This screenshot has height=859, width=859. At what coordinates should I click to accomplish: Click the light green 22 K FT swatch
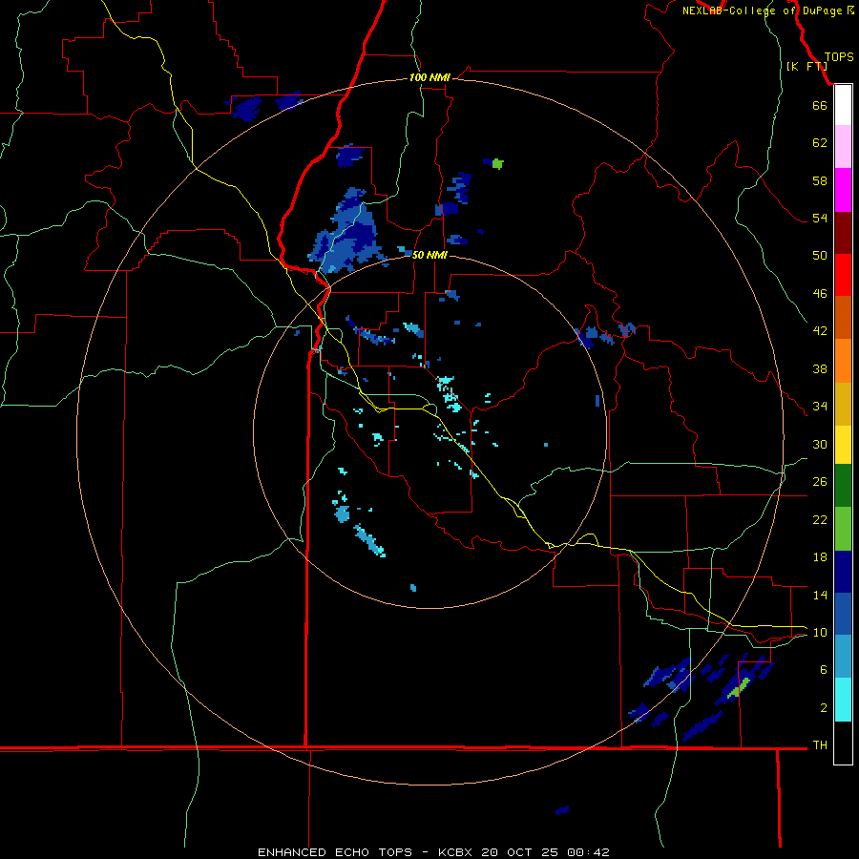pyautogui.click(x=843, y=529)
